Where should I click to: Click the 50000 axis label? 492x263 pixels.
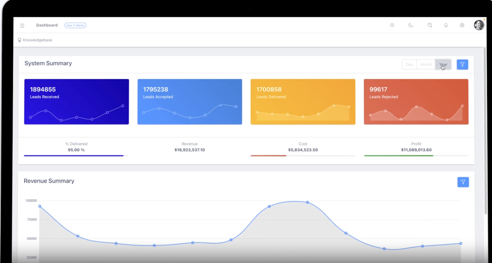click(x=32, y=239)
